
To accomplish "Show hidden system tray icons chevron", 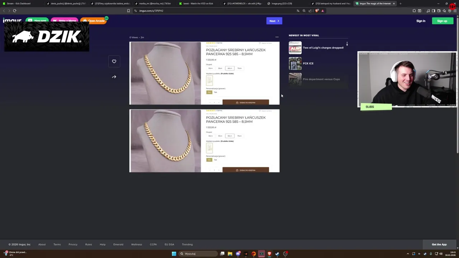I will (x=408, y=254).
